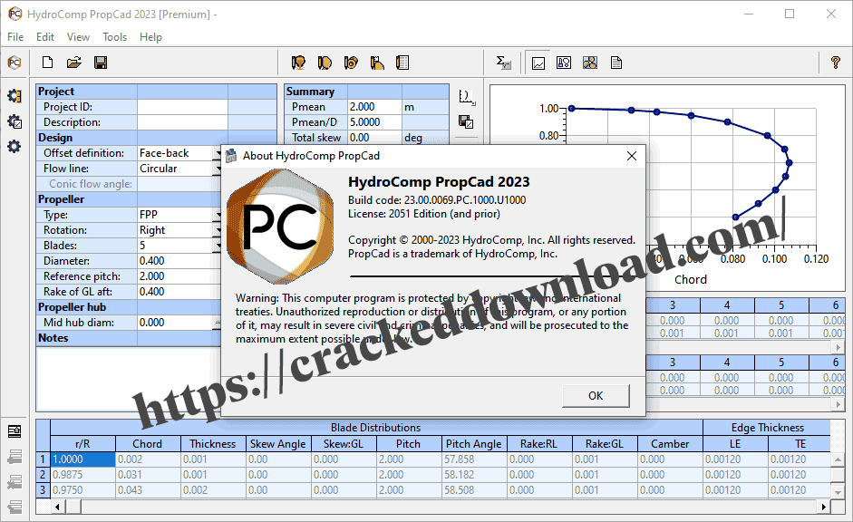
Task: Select the 3D propeller view icon
Action: [590, 63]
